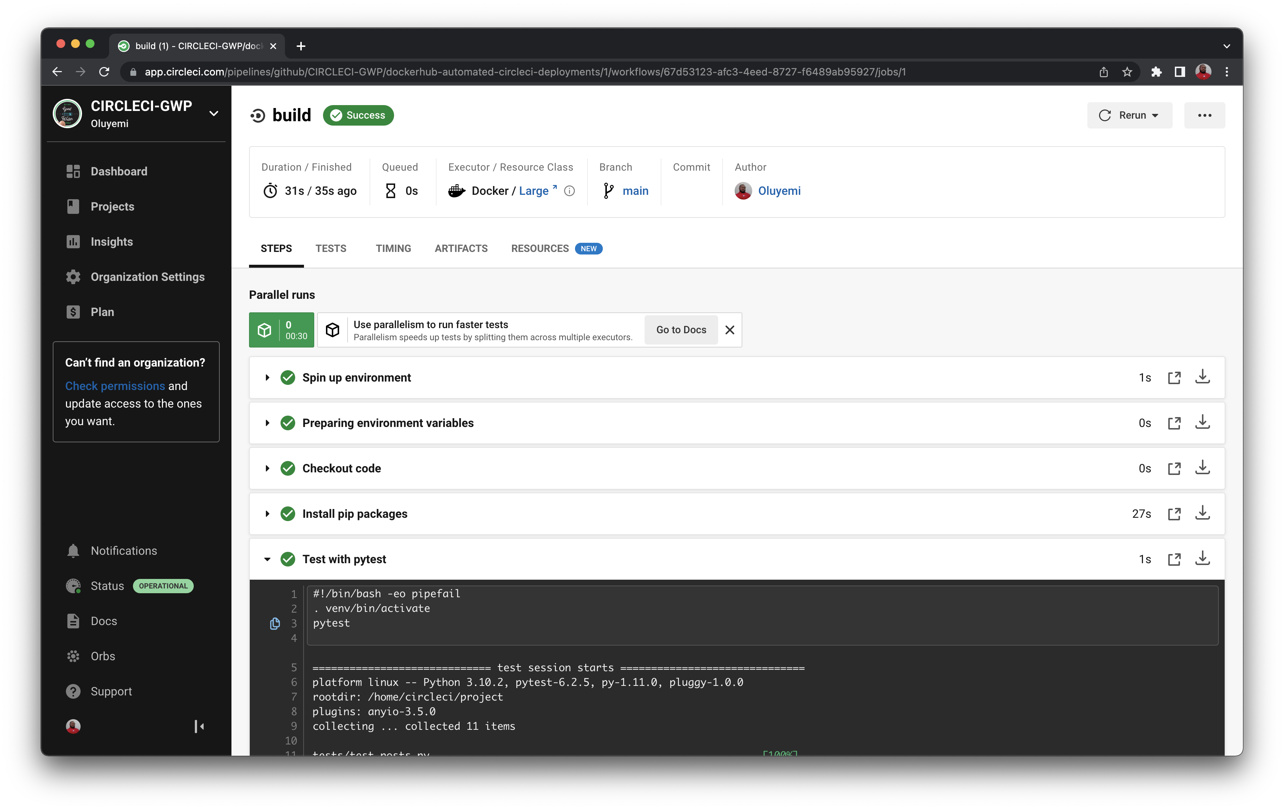The width and height of the screenshot is (1284, 810).
Task: Open the CIRCLECI-GWP organization switcher dropdown
Action: [214, 114]
